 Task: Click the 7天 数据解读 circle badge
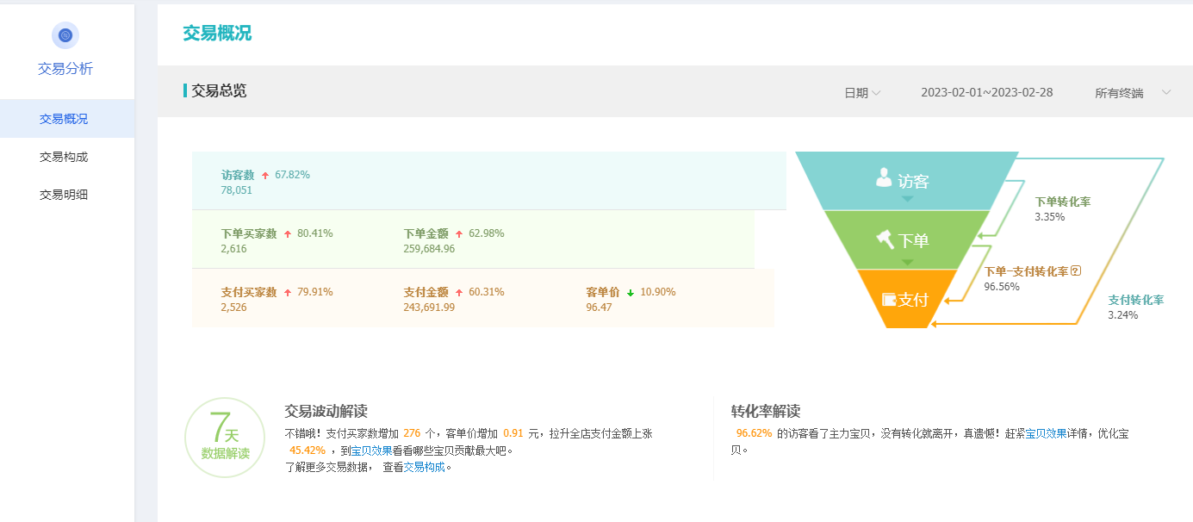[225, 437]
